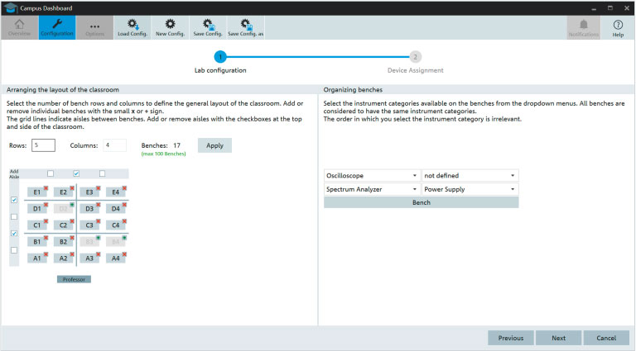Go to step 2 Device Assignment
This screenshot has width=636, height=351.
[415, 57]
